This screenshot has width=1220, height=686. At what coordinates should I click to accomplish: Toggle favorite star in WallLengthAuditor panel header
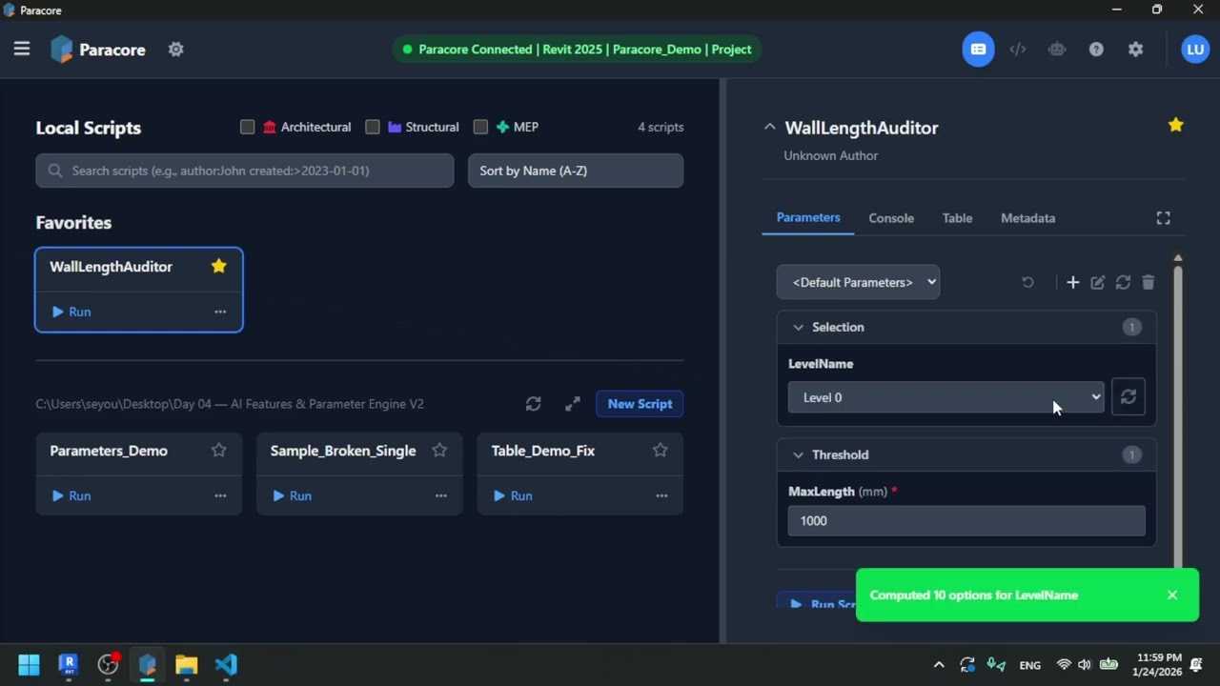coord(1175,125)
